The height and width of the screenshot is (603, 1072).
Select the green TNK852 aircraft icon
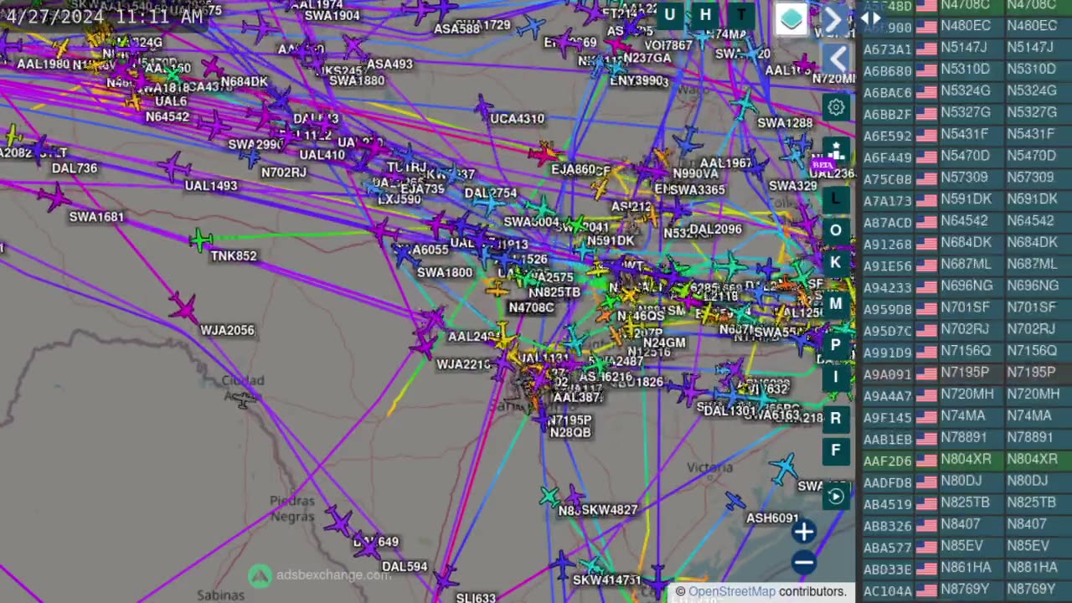pos(201,240)
